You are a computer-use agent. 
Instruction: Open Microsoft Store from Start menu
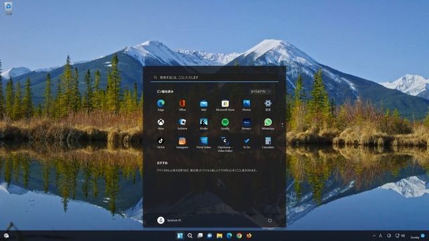point(225,105)
